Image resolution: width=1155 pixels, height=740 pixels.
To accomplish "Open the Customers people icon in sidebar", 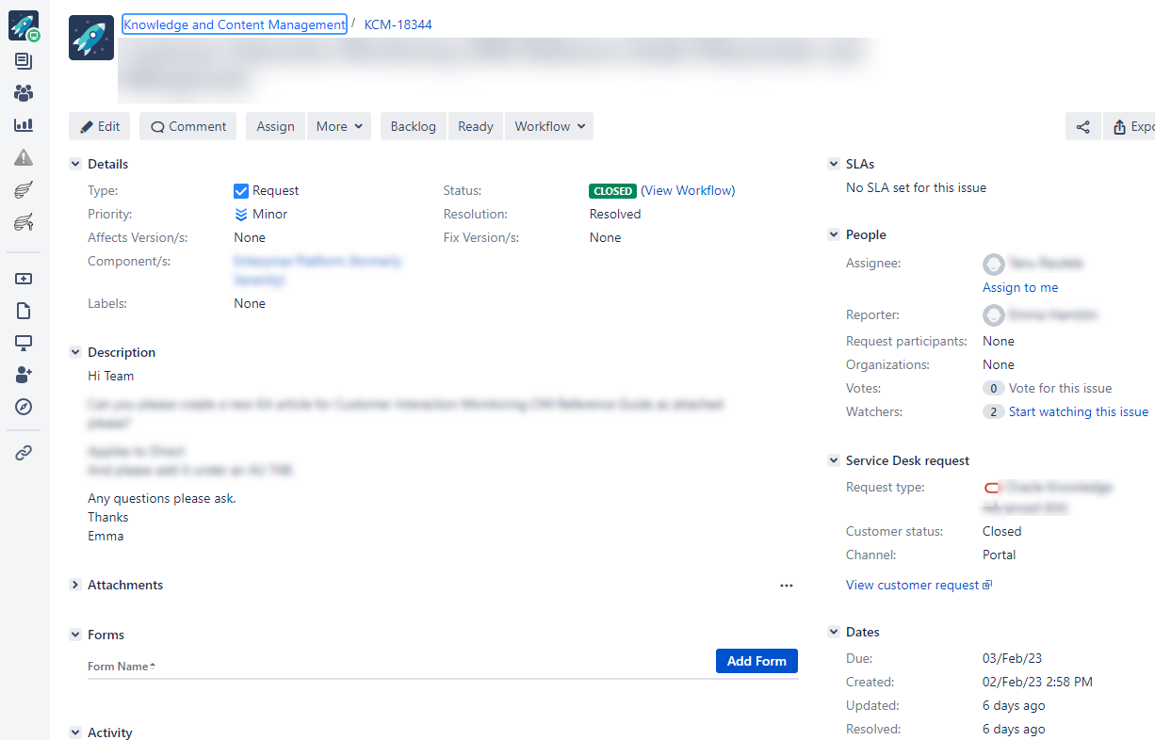I will click(24, 93).
